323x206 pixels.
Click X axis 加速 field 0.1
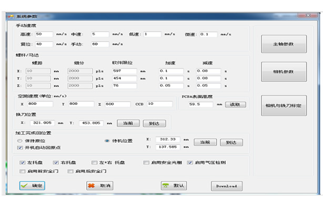pyautogui.click(x=171, y=71)
